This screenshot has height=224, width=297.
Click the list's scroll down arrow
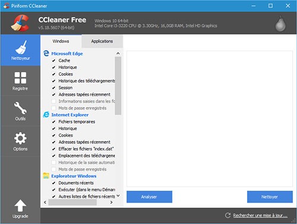click(118, 196)
